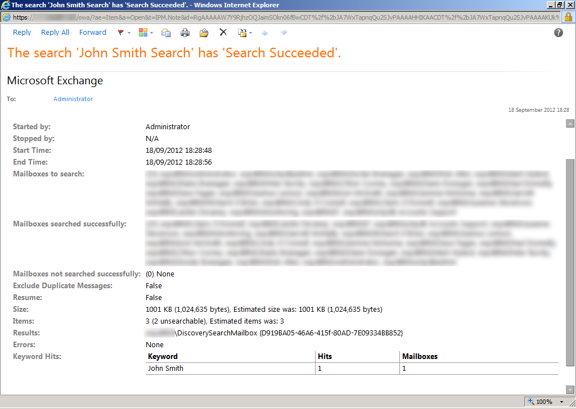Screen dimensions: 576x409
Task: Click the 'Keyword' column header
Action: pos(163,356)
